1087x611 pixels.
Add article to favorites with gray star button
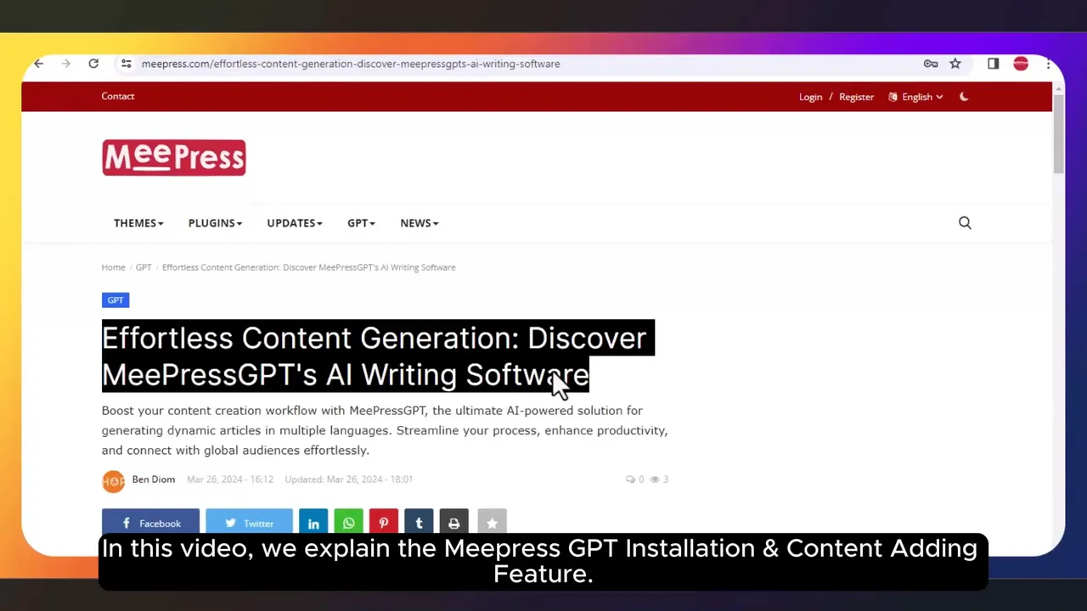click(x=492, y=523)
